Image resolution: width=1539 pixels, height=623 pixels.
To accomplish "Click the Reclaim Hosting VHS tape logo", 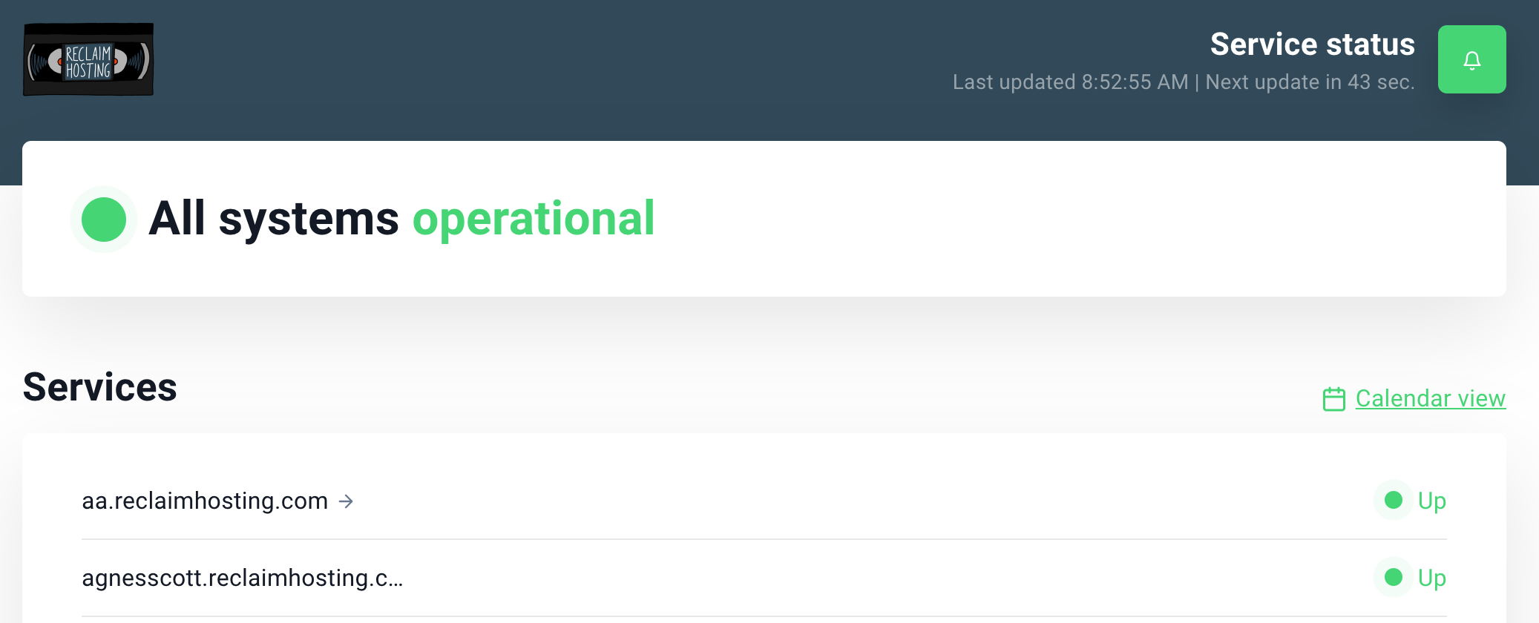I will coord(88,59).
